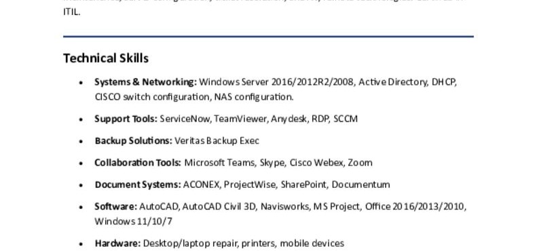Viewport: 537px width, 251px height.
Task: Click the text Windows 11/10/7
Action: tap(134, 222)
